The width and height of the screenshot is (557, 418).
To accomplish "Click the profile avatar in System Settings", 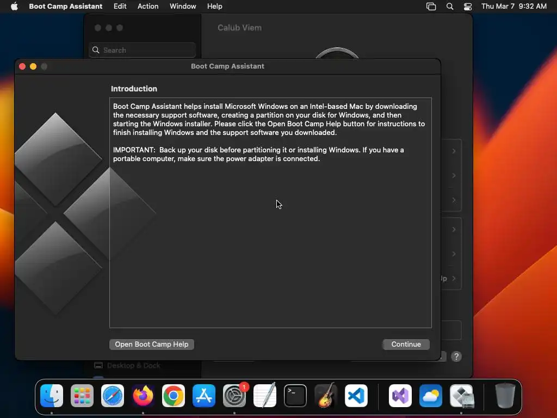I will (337, 53).
